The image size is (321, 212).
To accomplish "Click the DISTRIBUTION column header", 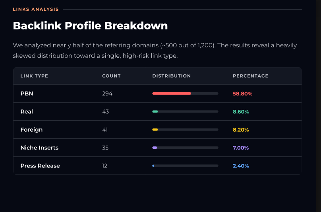I will pyautogui.click(x=172, y=76).
